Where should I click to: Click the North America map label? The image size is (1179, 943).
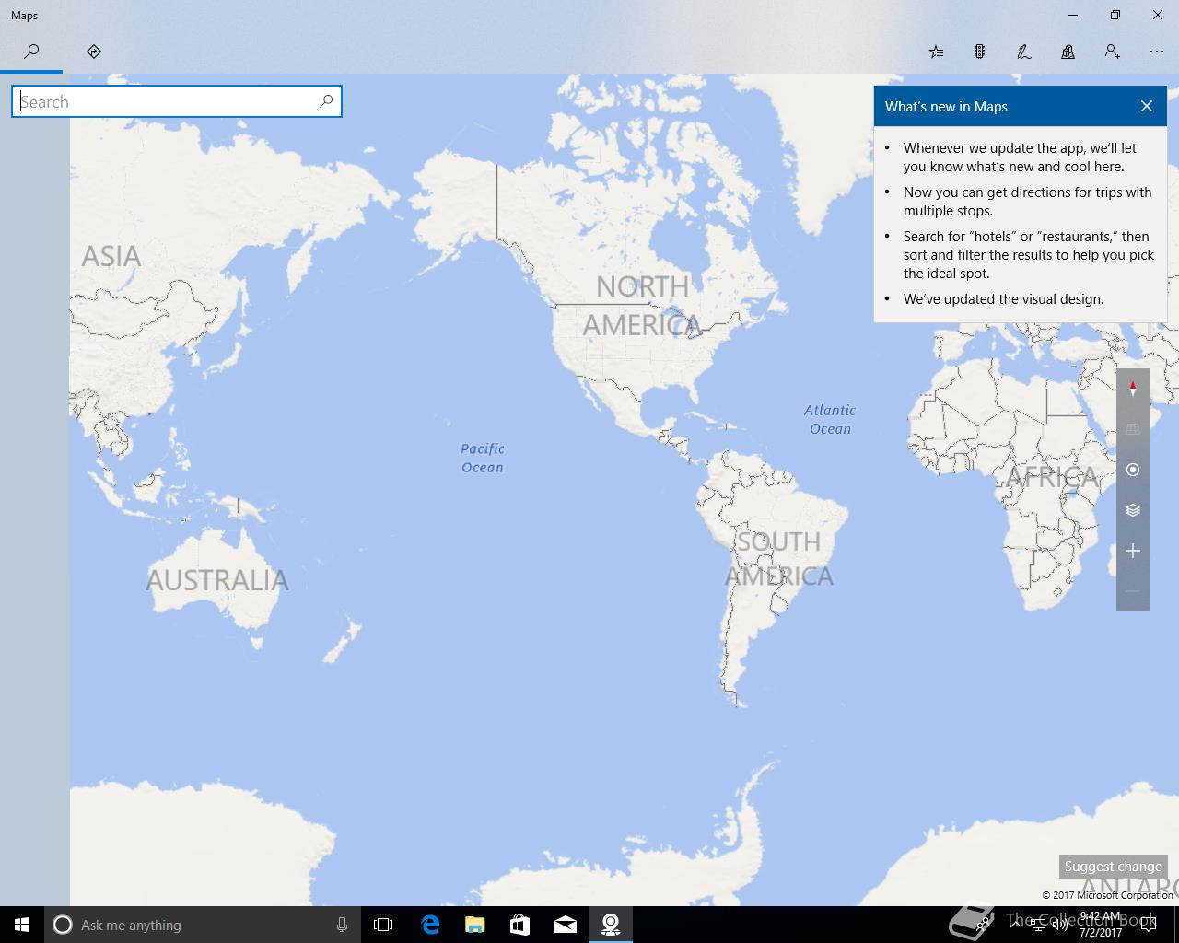643,306
